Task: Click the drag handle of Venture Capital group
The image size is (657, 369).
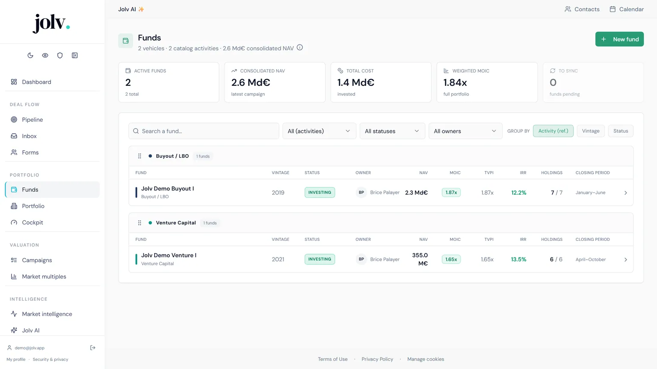Action: [x=139, y=223]
